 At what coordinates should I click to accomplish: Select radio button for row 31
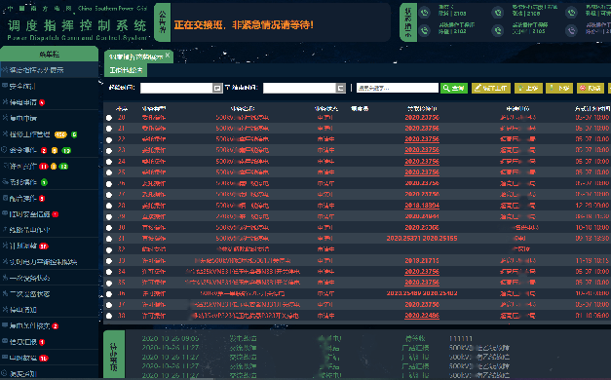point(109,239)
